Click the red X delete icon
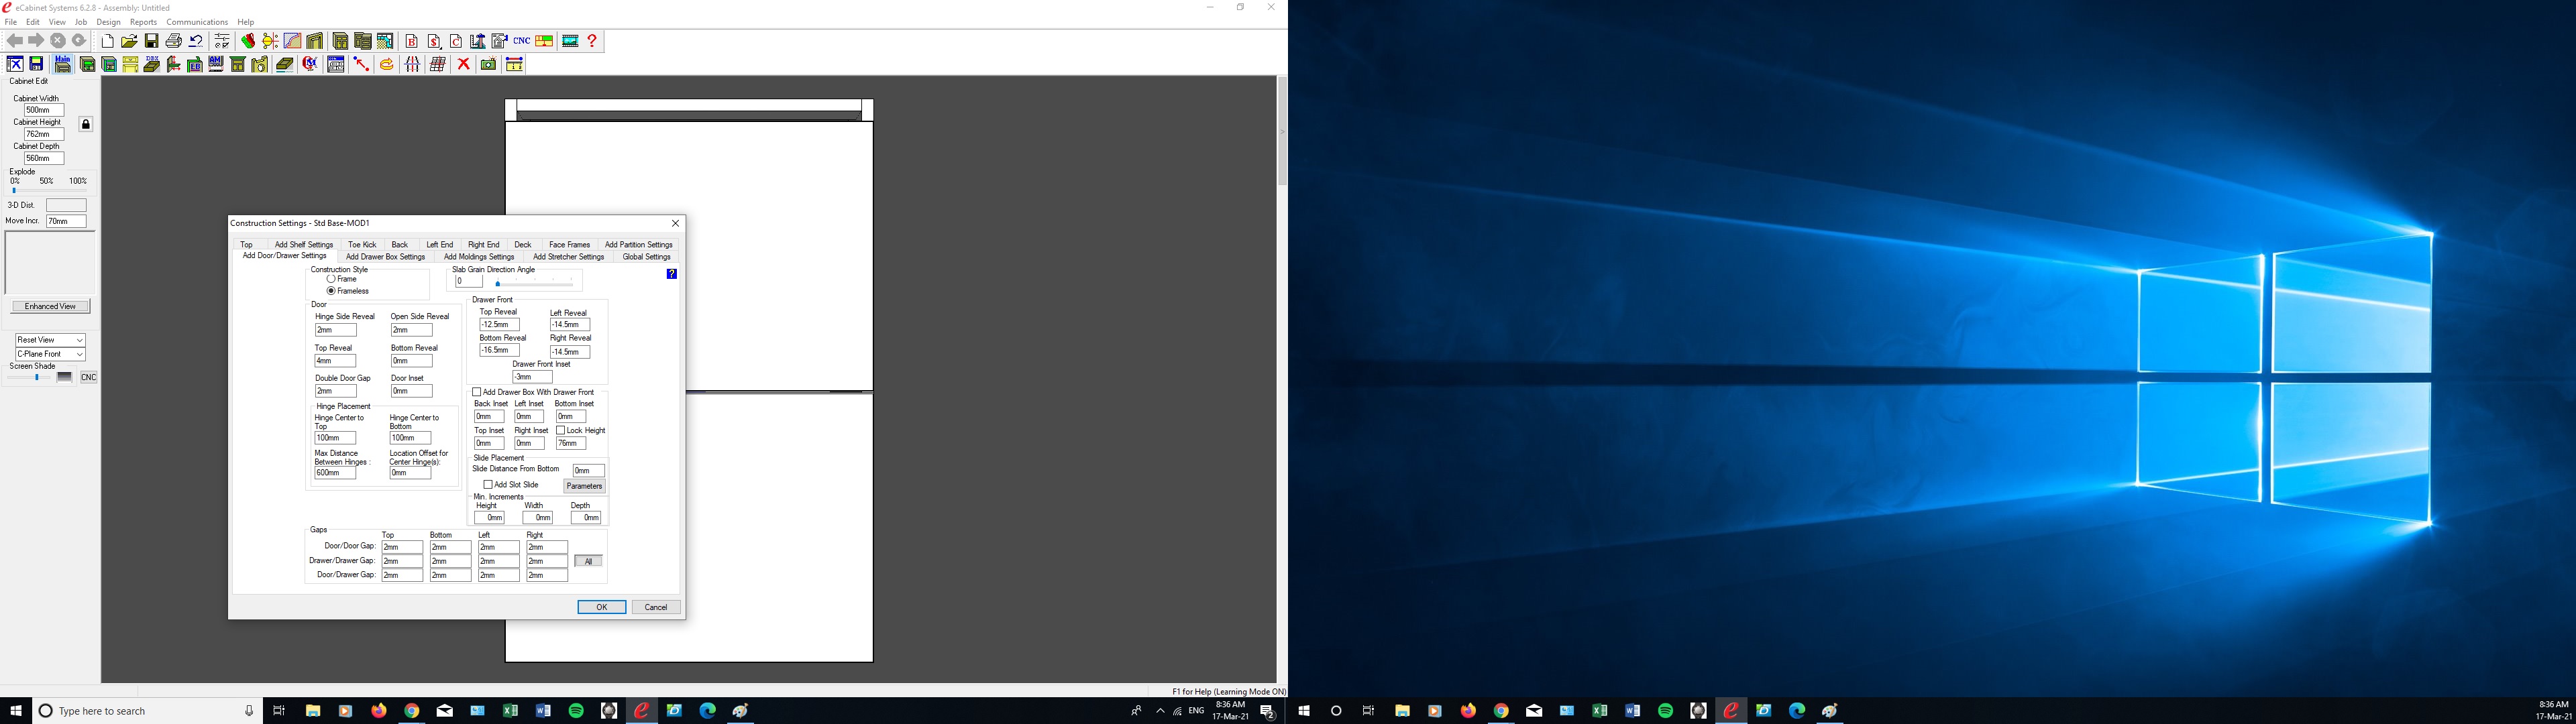Image resolution: width=2576 pixels, height=724 pixels. (x=463, y=64)
